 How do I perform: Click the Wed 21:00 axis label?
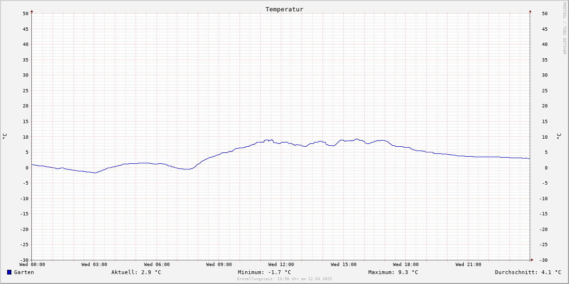[468, 265]
